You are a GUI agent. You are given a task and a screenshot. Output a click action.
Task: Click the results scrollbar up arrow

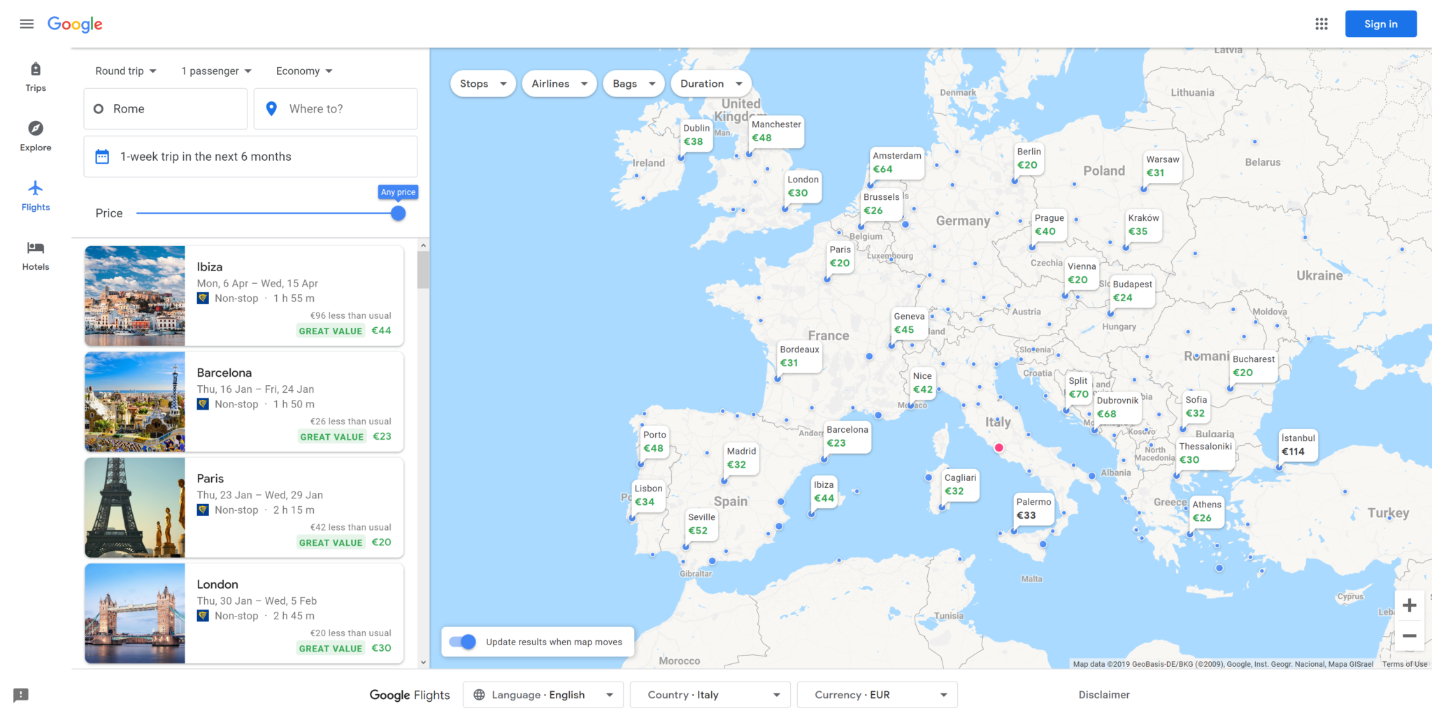[423, 245]
